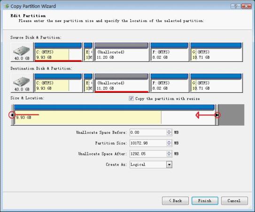Click the right resize handle arrow on partition bar

coord(217,115)
